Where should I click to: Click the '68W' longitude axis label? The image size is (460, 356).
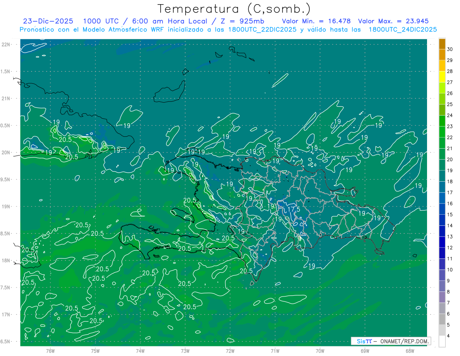coord(410,351)
